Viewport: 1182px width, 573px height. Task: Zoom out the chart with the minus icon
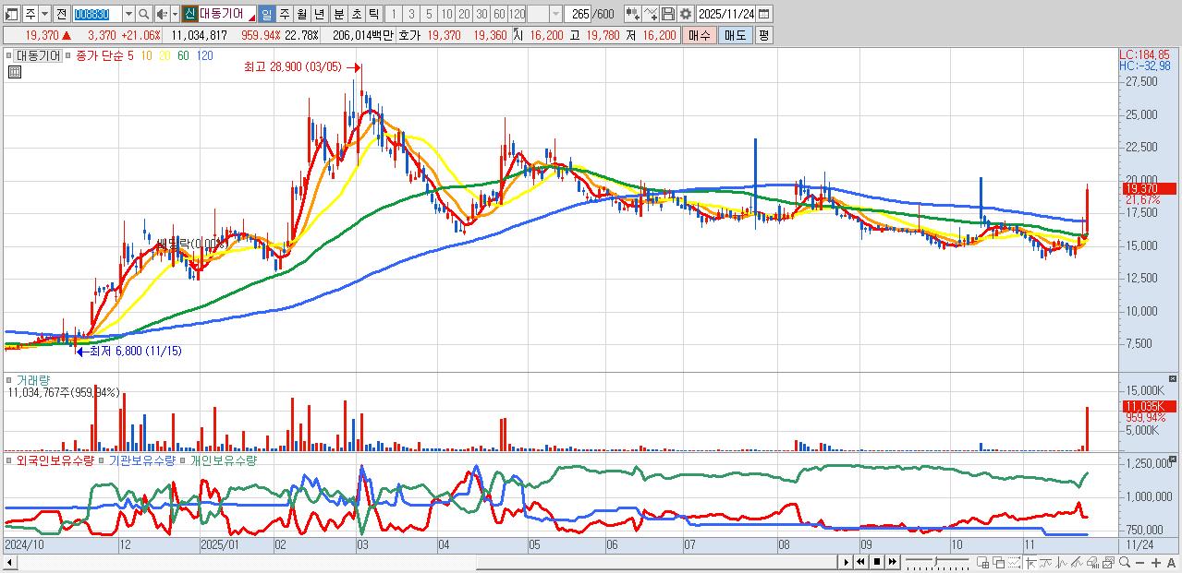(x=1140, y=563)
